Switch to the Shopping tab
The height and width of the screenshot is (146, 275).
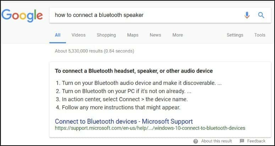coord(106,35)
